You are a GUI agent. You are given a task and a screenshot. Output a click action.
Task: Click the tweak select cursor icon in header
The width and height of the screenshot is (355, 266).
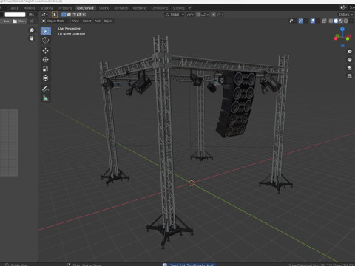pyautogui.click(x=55, y=15)
